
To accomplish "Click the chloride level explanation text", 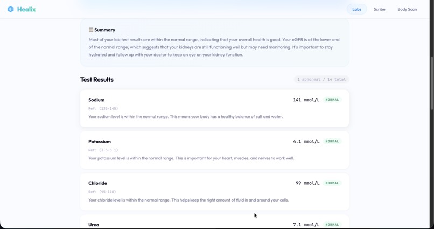I will (188, 200).
